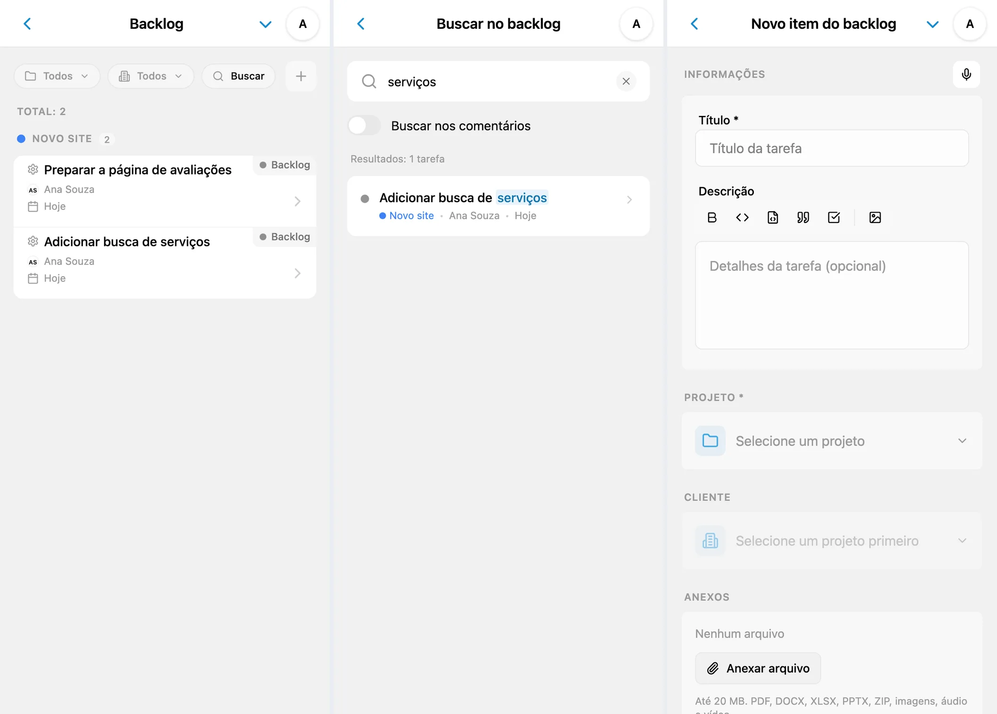Toggle 'Buscar nos comentários' switch
The image size is (997, 714).
pos(364,126)
